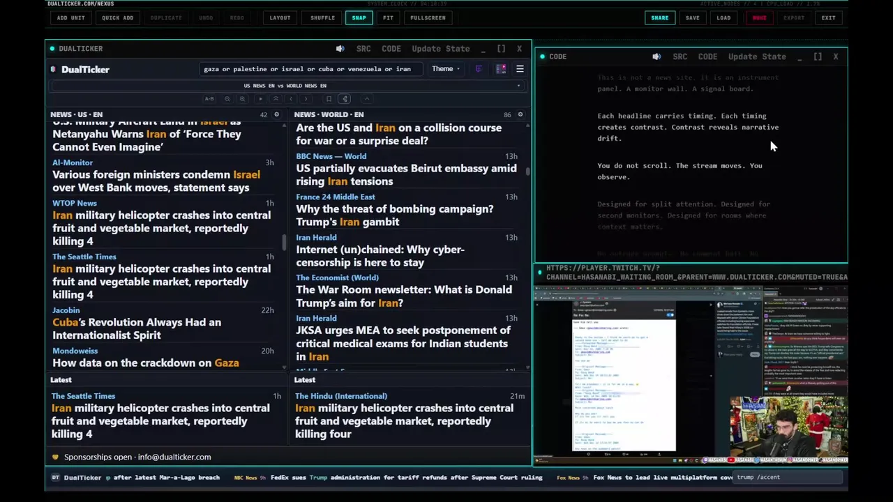Click the heart icon beside Sponsorships open
Image resolution: width=893 pixels, height=502 pixels.
click(x=55, y=457)
